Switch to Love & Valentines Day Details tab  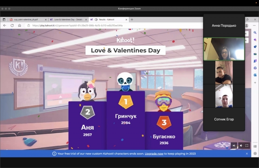(x=68, y=19)
